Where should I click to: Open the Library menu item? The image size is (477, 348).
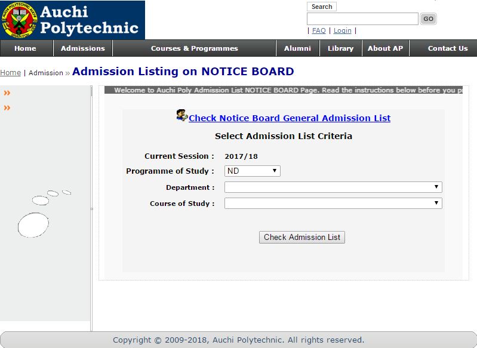340,48
